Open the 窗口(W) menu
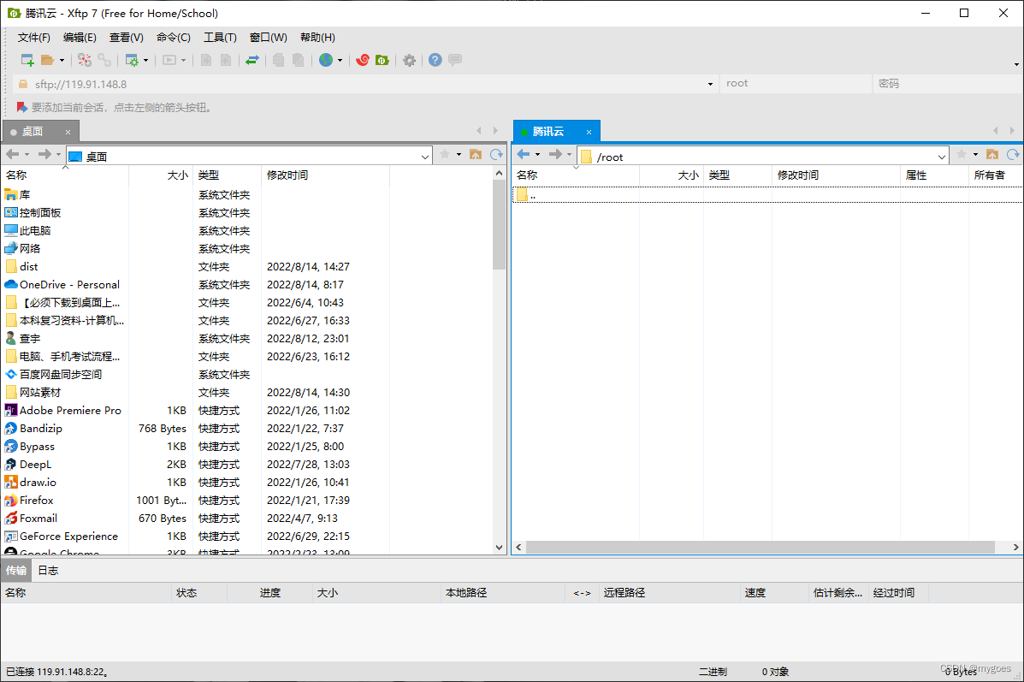 (269, 38)
